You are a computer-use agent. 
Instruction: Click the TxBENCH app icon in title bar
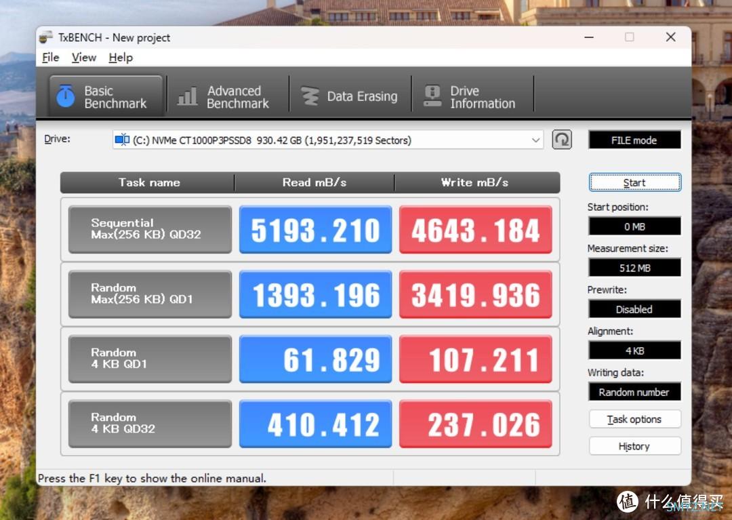(46, 37)
